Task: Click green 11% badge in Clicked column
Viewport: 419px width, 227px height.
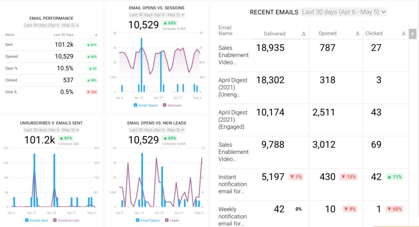Action: click(x=394, y=177)
